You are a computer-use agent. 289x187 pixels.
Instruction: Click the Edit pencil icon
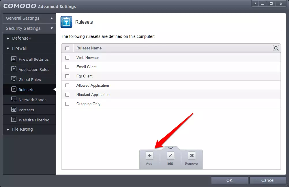point(170,156)
